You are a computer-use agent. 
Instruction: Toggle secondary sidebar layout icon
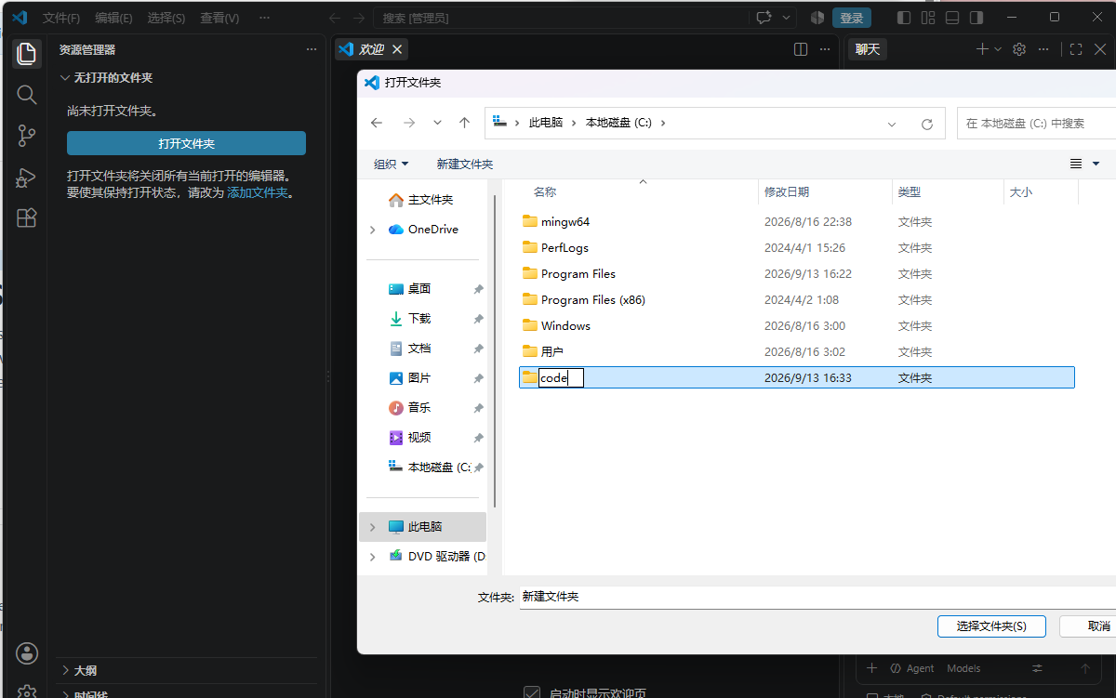click(x=976, y=18)
